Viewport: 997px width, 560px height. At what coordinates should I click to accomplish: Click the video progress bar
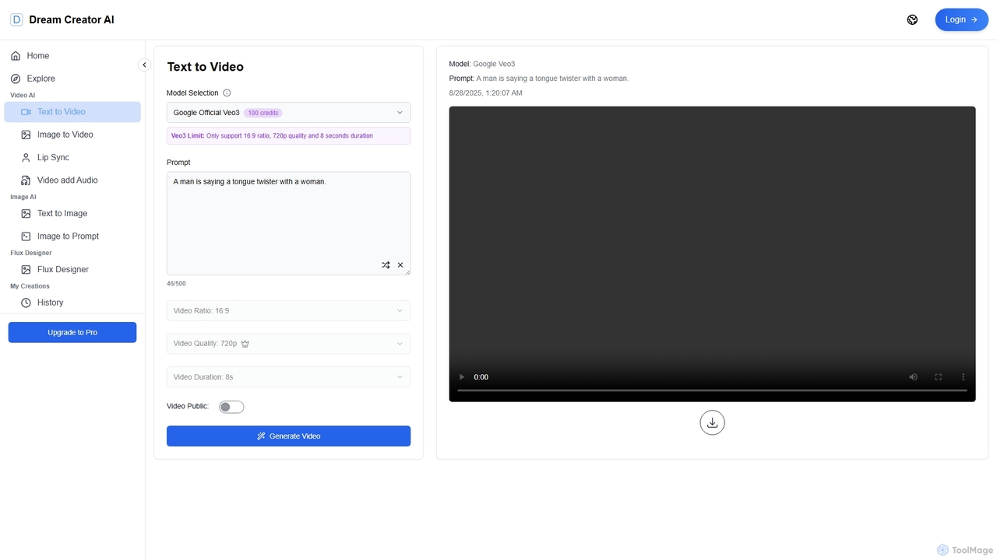coord(712,390)
